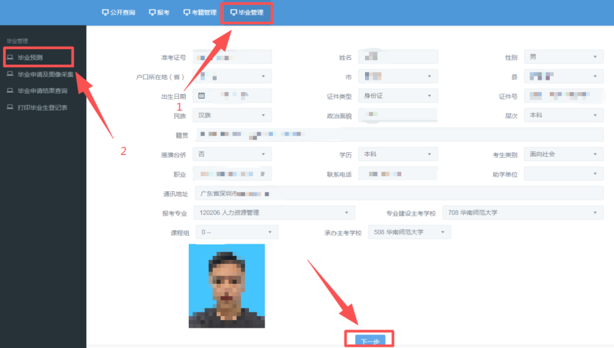Select 毕业预测 in the sidebar menu
The image size is (614, 348).
point(31,57)
